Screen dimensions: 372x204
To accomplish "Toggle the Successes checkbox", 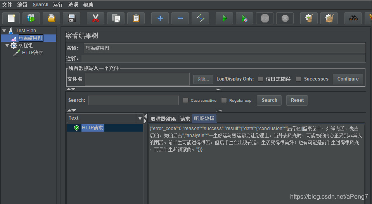I will (x=298, y=79).
